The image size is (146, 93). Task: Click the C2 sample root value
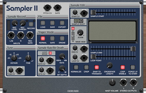(77, 21)
